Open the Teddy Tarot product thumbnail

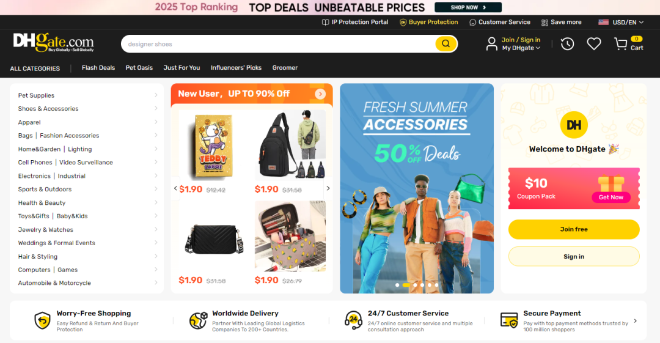tap(213, 146)
